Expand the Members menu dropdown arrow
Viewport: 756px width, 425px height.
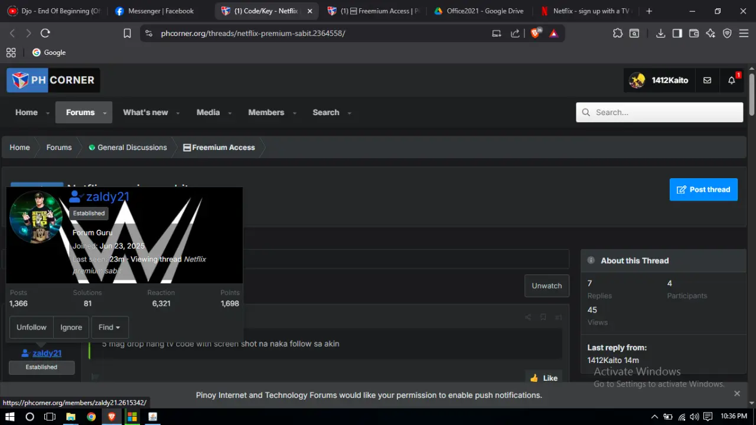295,113
